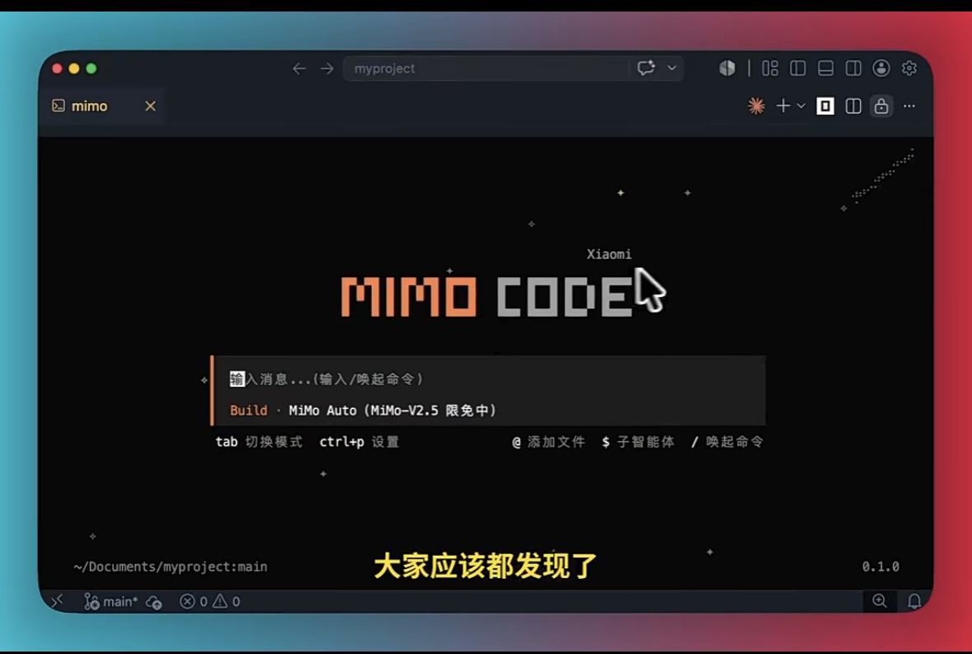Split the editor with split icon
Image resolution: width=972 pixels, height=654 pixels.
[x=853, y=106]
